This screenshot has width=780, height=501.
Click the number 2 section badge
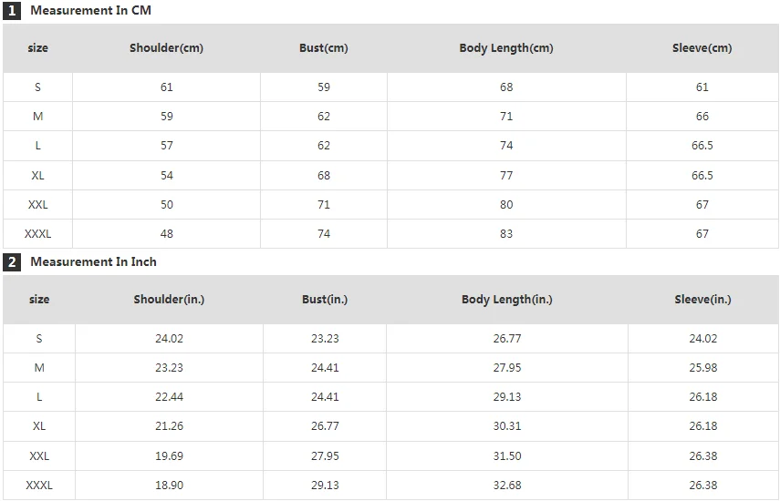click(x=12, y=262)
